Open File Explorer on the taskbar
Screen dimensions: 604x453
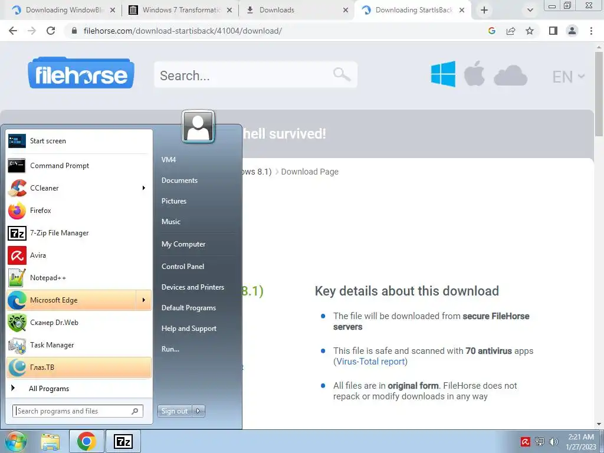pyautogui.click(x=51, y=442)
